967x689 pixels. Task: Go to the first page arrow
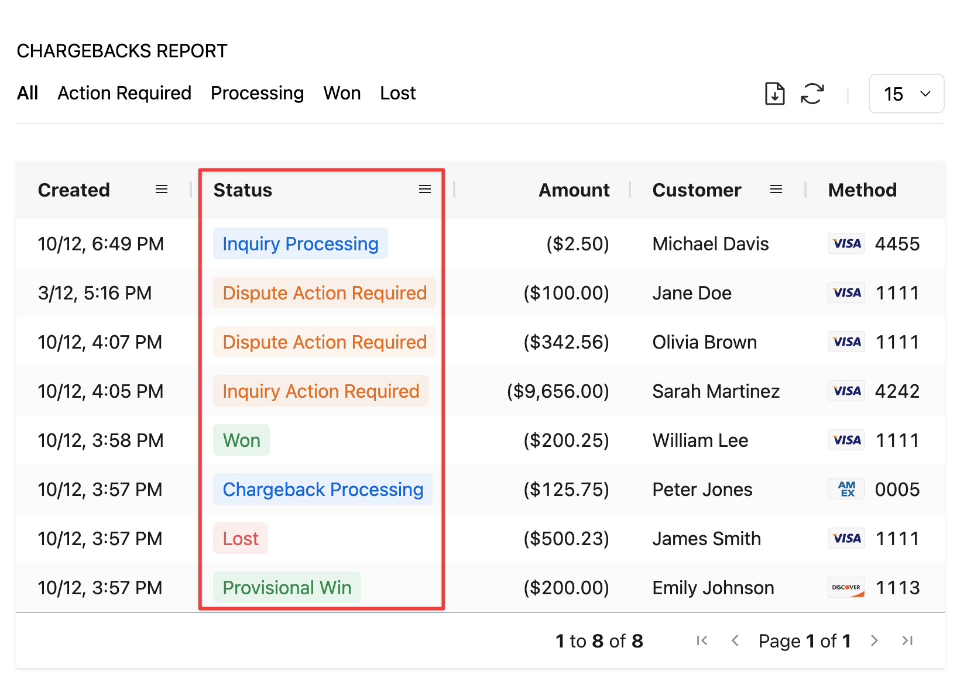[702, 641]
